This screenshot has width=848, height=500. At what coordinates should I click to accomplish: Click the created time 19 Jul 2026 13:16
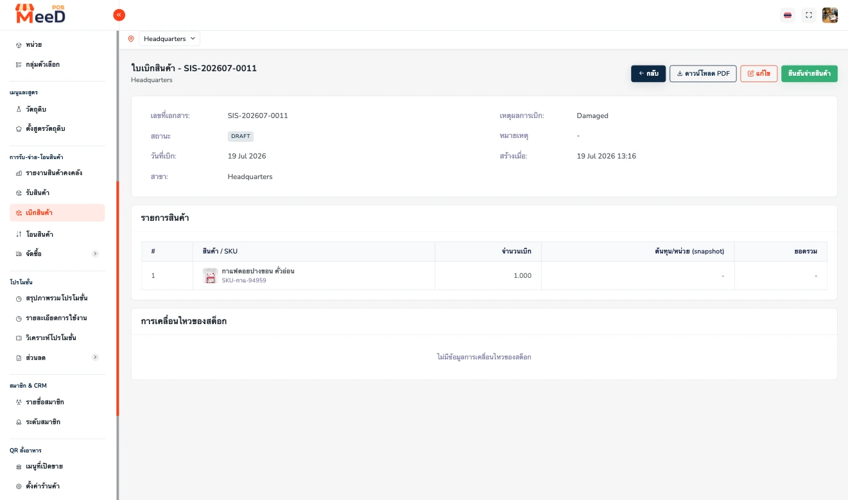pos(607,156)
